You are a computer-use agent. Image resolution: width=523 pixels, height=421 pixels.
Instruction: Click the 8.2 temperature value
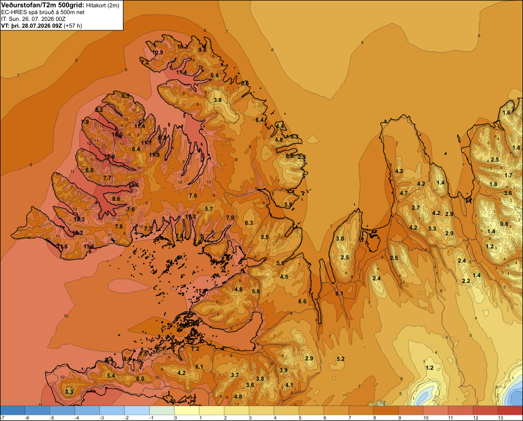(x=99, y=110)
